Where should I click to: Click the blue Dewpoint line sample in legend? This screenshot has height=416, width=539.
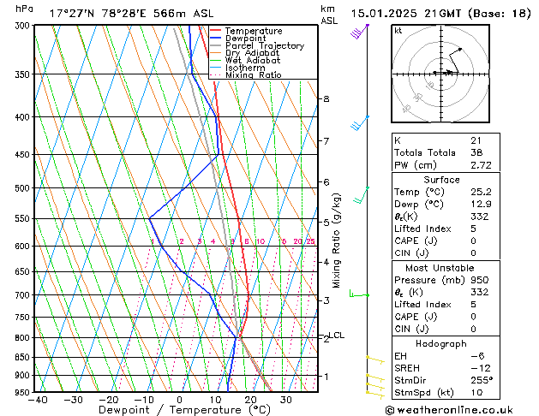click(x=216, y=38)
